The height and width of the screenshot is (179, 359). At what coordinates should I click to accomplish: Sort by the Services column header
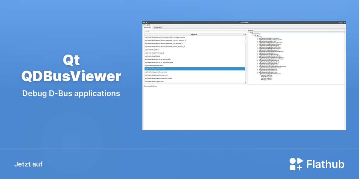click(194, 35)
